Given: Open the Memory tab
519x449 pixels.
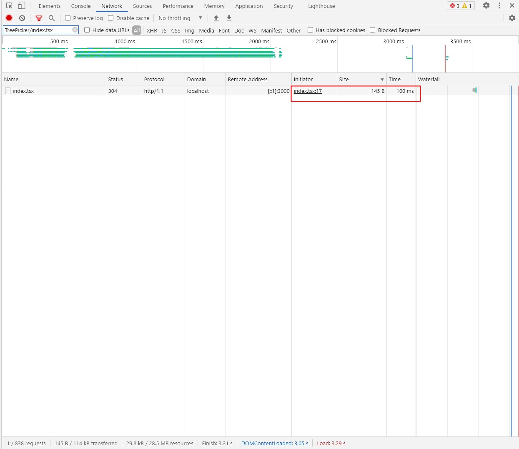Looking at the screenshot, I should (x=214, y=6).
